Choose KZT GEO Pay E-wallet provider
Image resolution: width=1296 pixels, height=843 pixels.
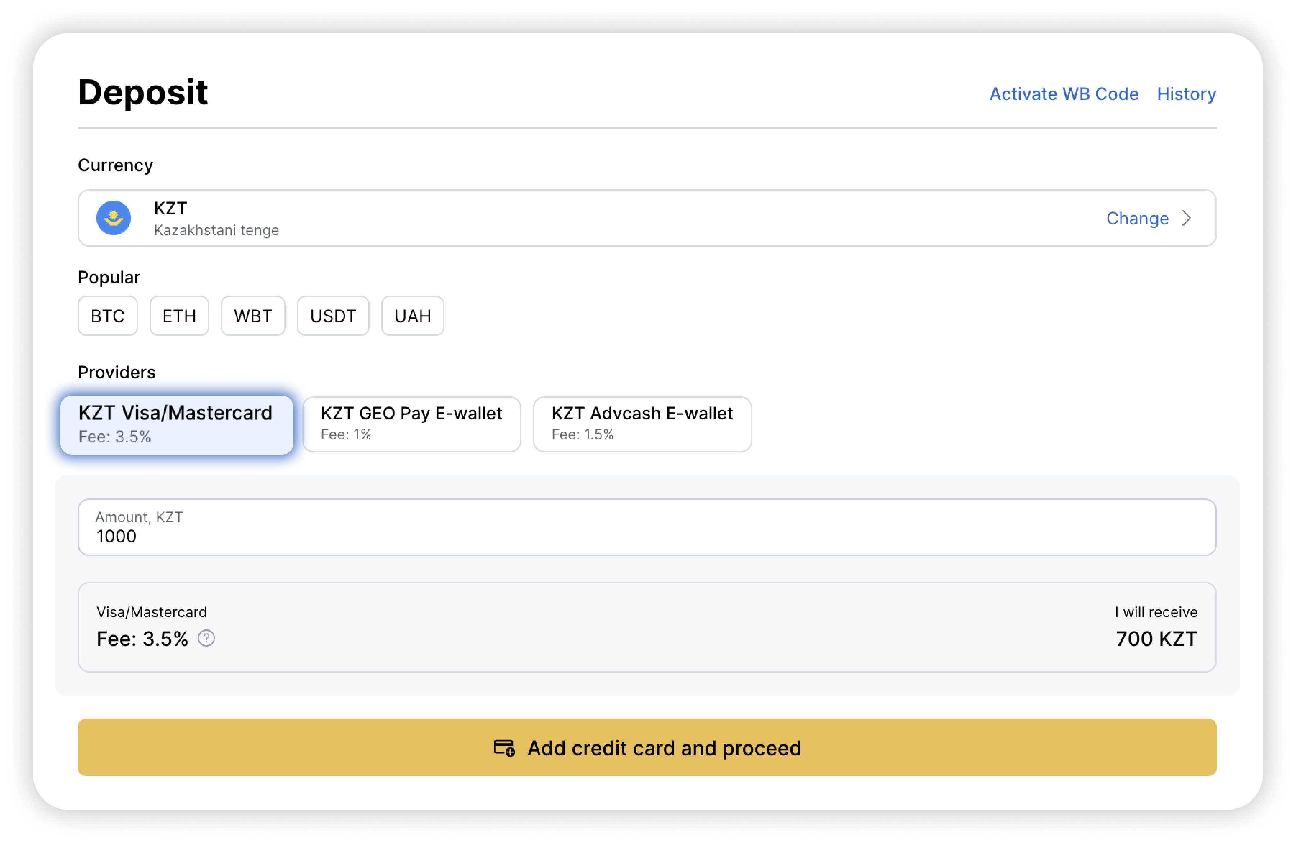(x=412, y=424)
